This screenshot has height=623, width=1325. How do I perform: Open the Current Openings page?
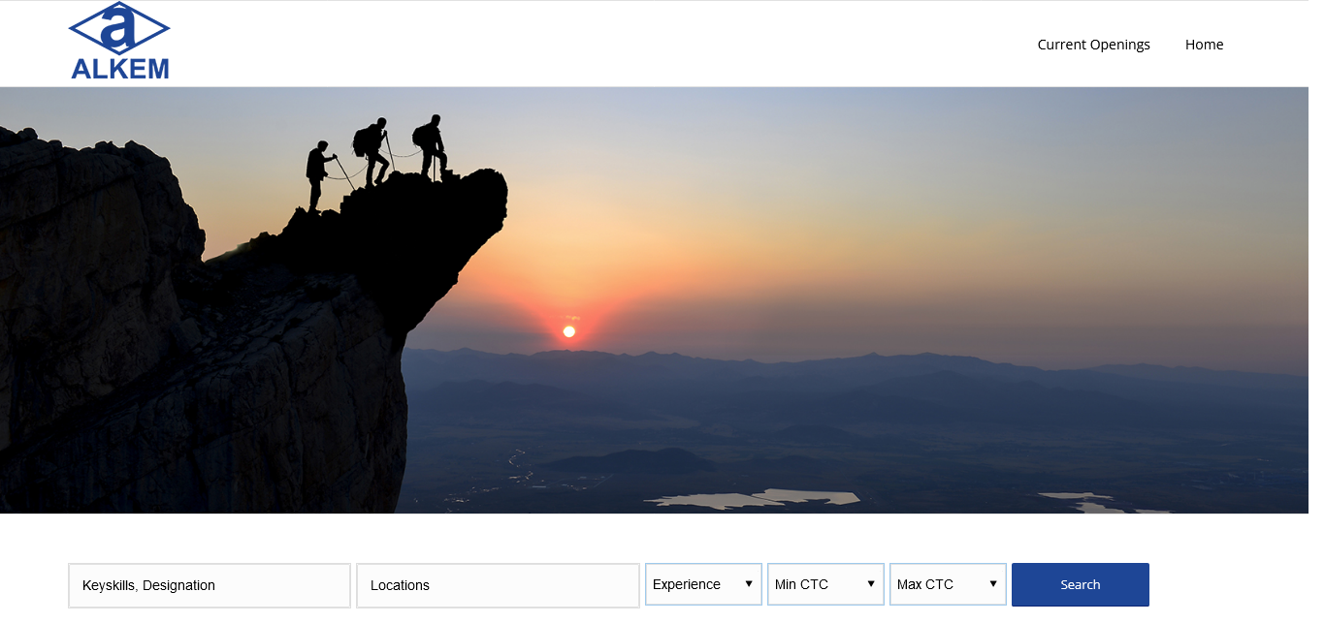pos(1093,45)
